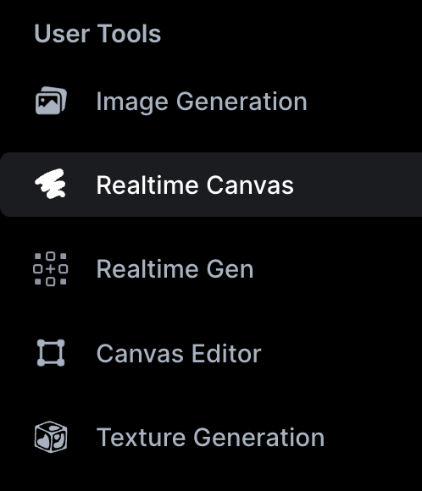Select the Realtime Canvas menu label
This screenshot has width=422, height=491.
[195, 185]
